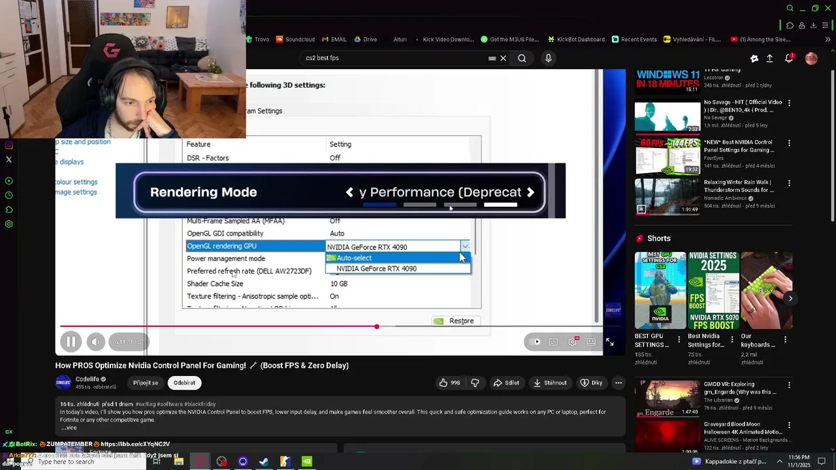Open the Codelife channel avatar
Viewport: 836px width, 470px height.
pos(63,383)
